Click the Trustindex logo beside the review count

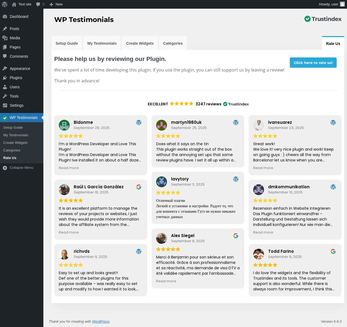236,104
